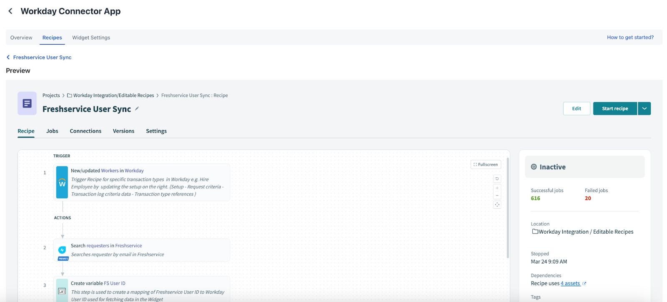Click the external link icon next to 4 assets
Viewport: 667px width, 302px height.
click(x=584, y=284)
